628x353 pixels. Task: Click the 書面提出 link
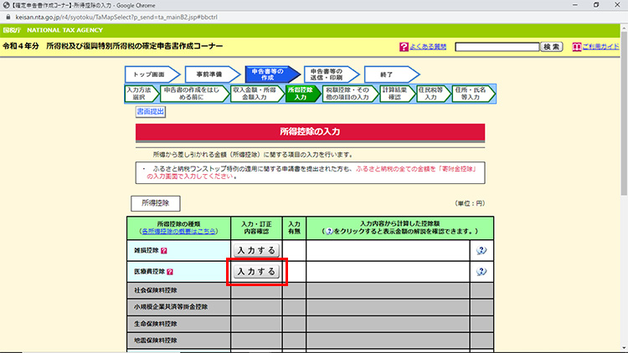[x=151, y=111]
